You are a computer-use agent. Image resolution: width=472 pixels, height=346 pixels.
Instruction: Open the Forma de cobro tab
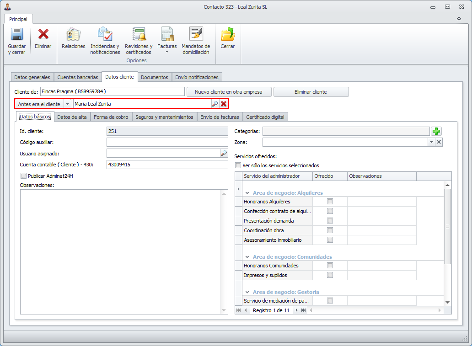click(111, 117)
